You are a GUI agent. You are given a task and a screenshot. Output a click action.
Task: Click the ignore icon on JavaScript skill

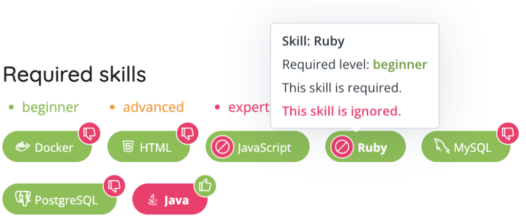point(222,148)
